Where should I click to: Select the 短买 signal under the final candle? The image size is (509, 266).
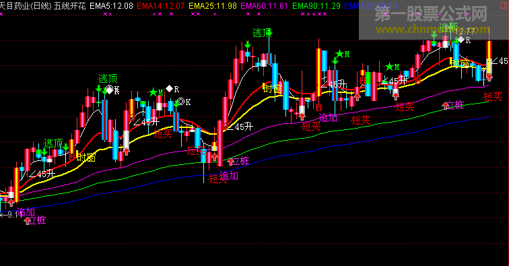(x=493, y=96)
